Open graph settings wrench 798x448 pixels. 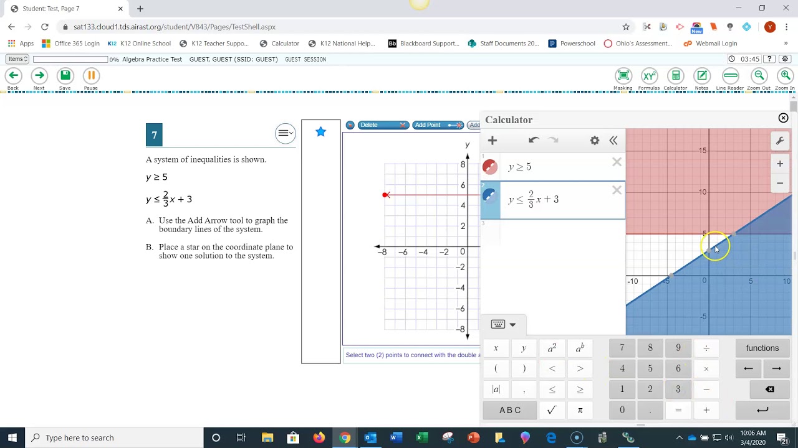[780, 141]
